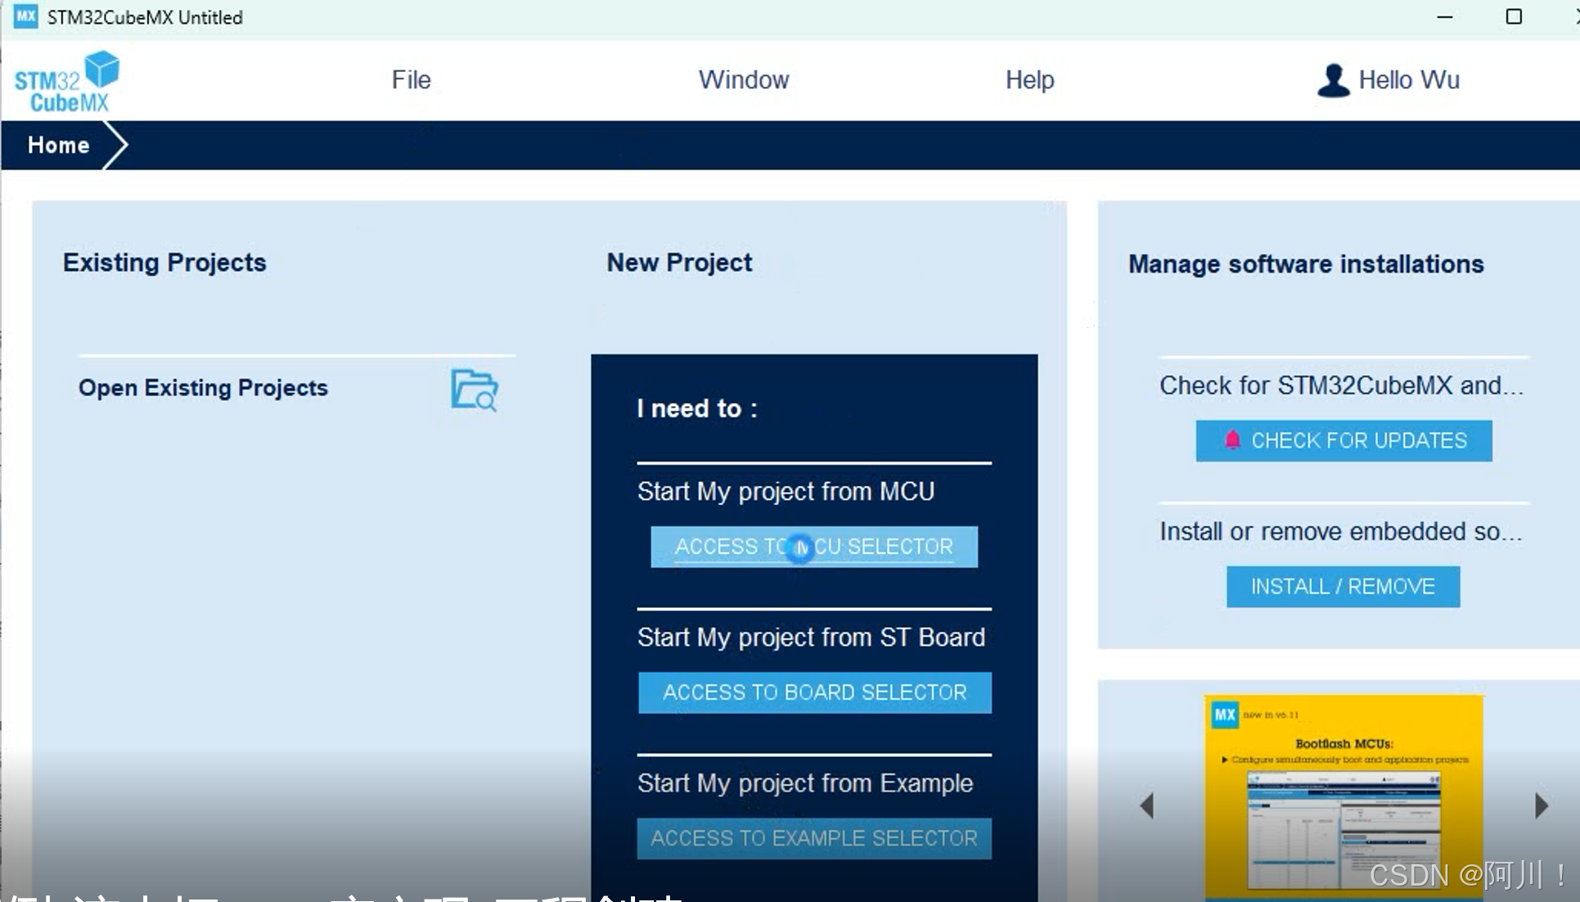Click the user profile icon

click(1333, 80)
